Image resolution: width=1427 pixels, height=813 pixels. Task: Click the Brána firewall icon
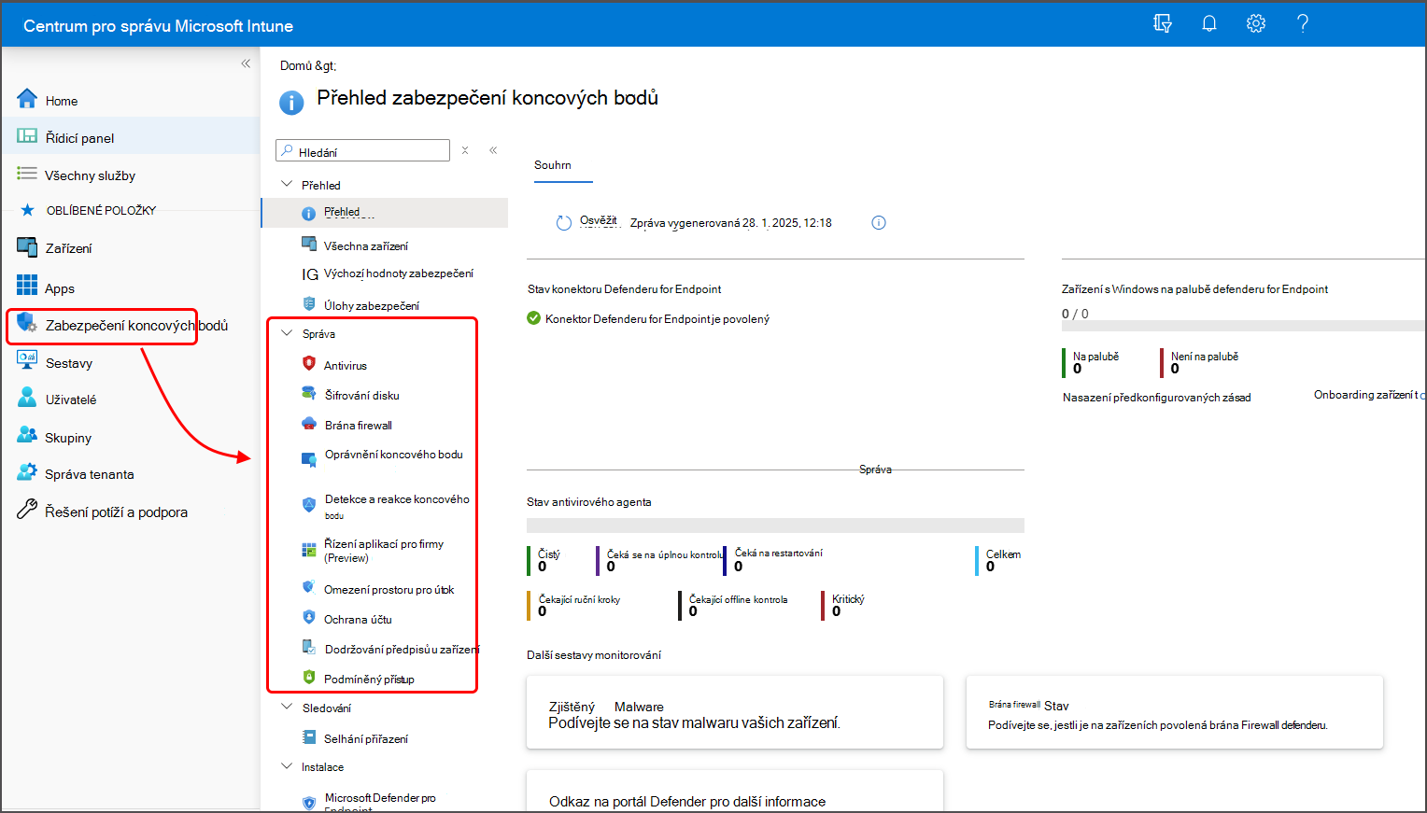[309, 424]
